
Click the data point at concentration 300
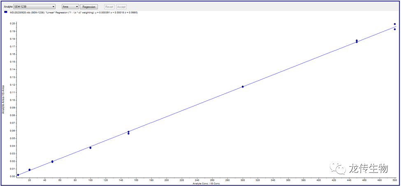[x=243, y=87]
